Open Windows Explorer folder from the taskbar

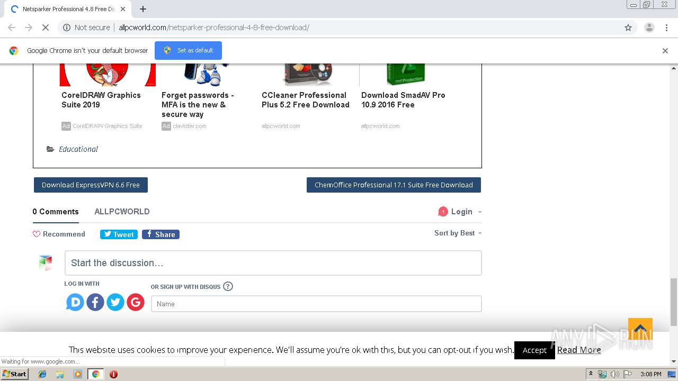pos(60,374)
